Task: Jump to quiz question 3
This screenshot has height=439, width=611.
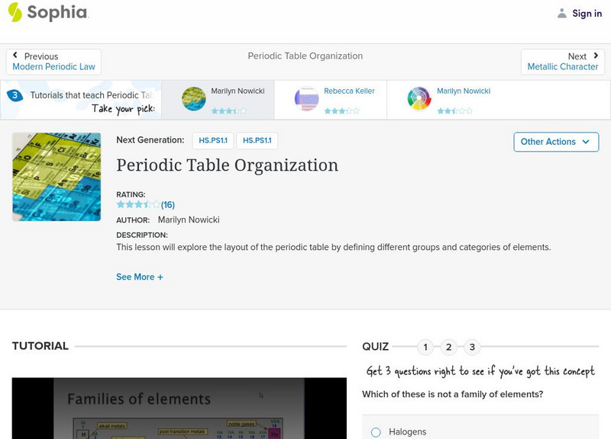Action: point(473,348)
